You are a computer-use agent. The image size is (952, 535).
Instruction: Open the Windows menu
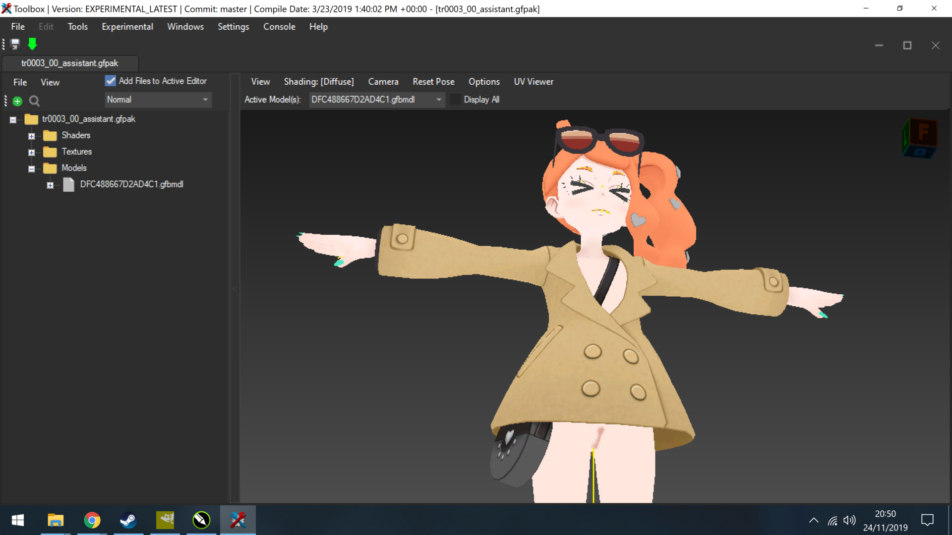click(185, 27)
